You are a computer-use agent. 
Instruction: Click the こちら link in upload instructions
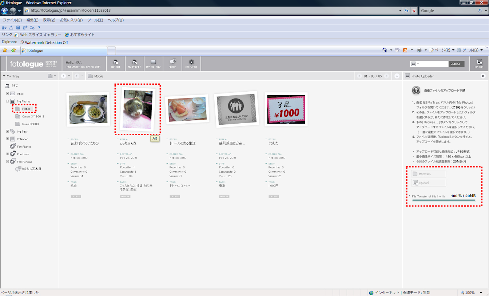457,108
